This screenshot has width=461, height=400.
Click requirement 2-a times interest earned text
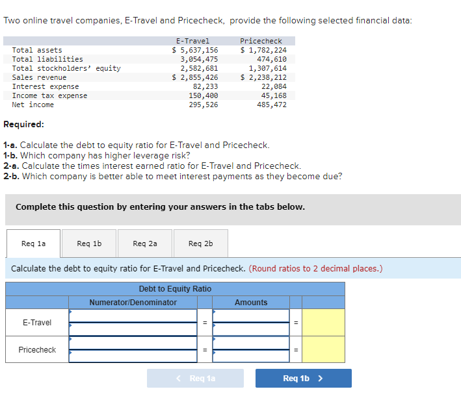pos(152,166)
